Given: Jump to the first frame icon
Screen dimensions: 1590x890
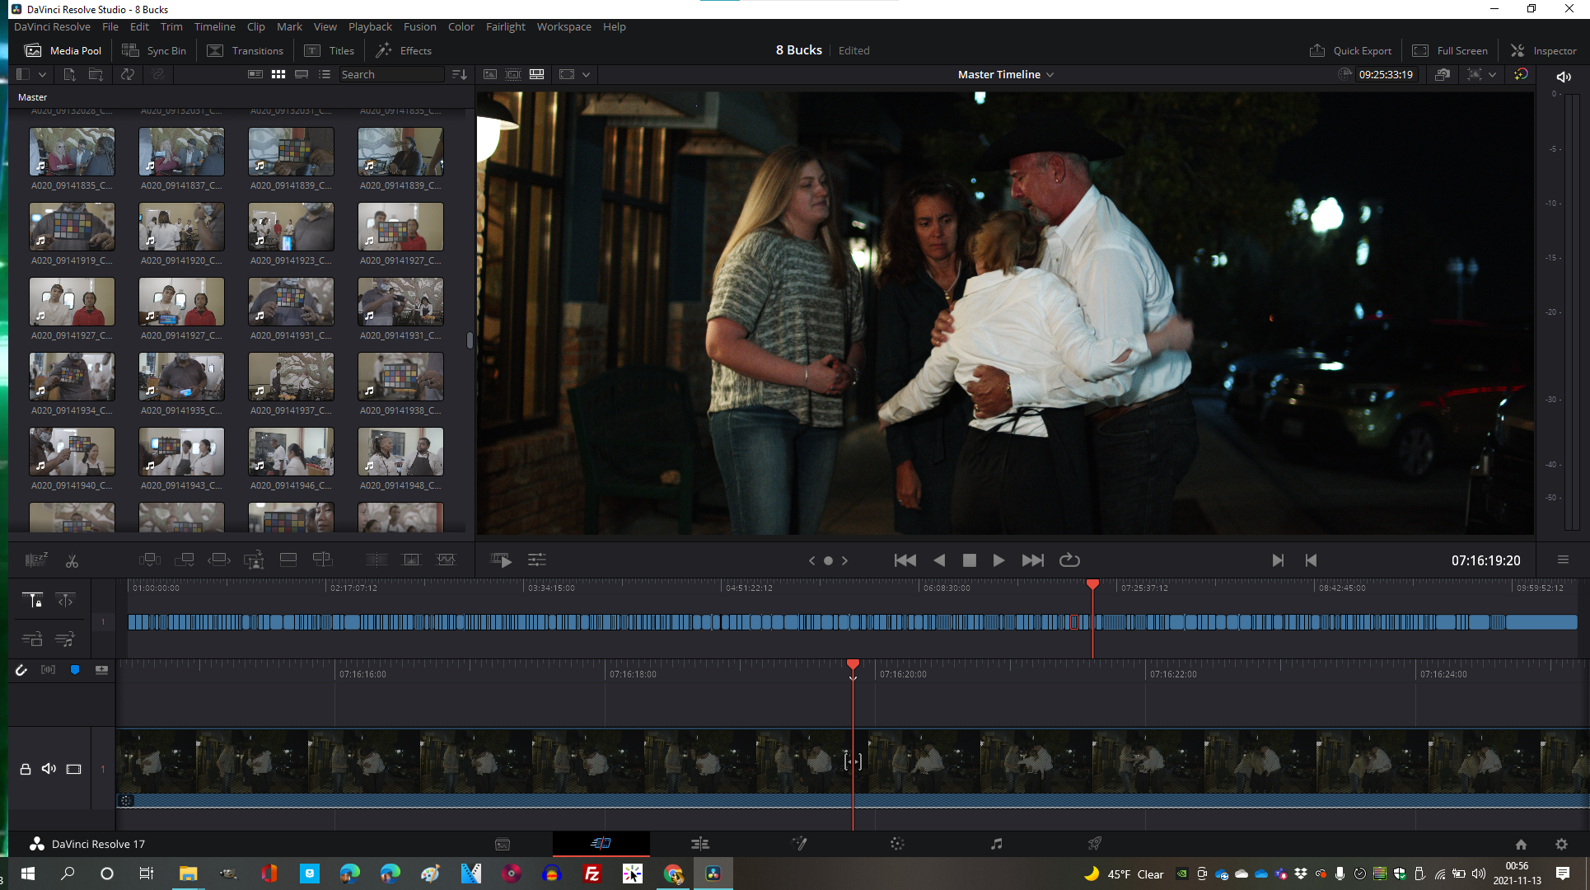Looking at the screenshot, I should click(905, 560).
